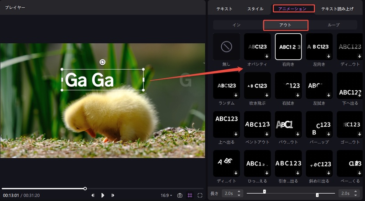Select the アウト animation button
Screen dimensions: 365x201
[x=285, y=25]
